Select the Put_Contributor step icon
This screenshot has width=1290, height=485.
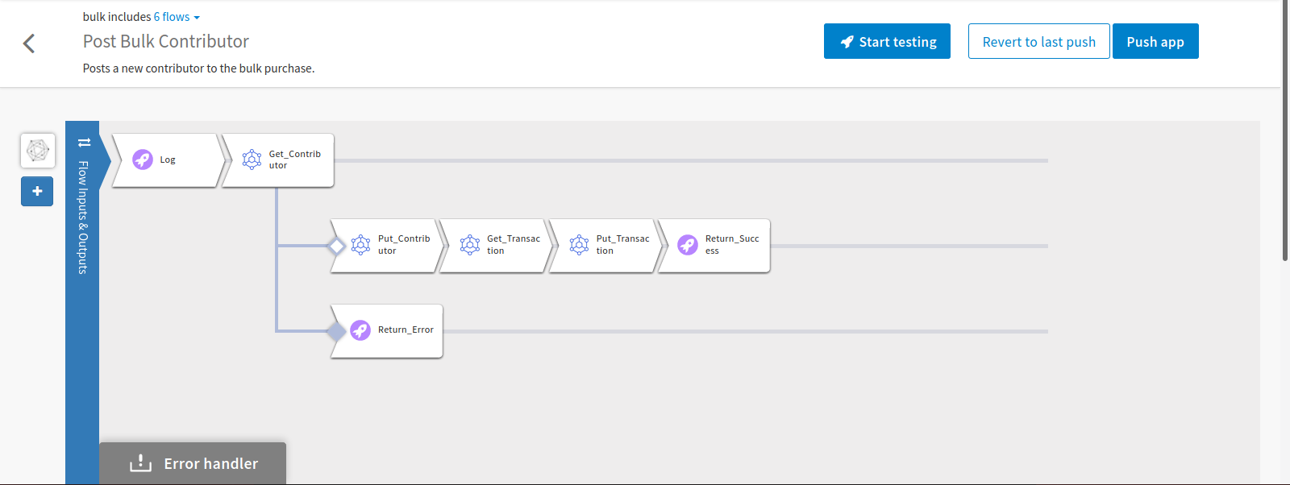(361, 245)
